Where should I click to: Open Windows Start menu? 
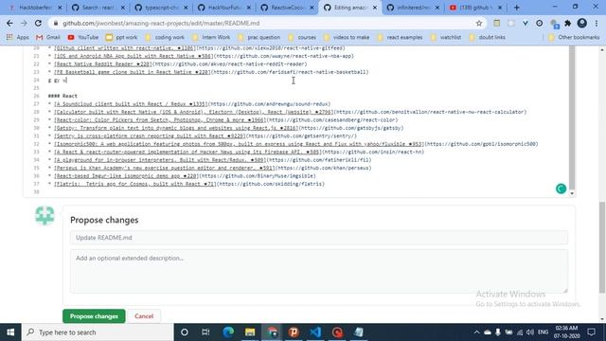pos(10,332)
